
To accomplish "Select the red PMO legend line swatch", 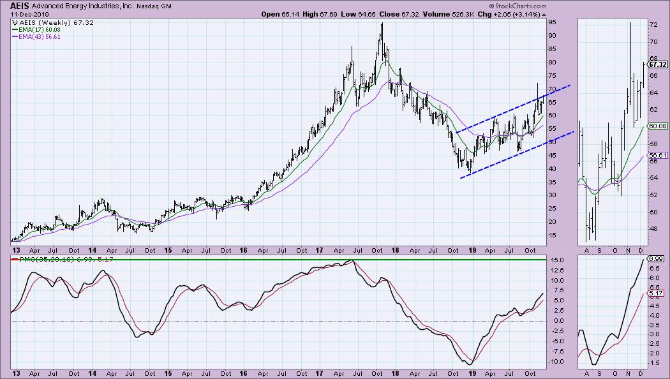I will pos(15,259).
